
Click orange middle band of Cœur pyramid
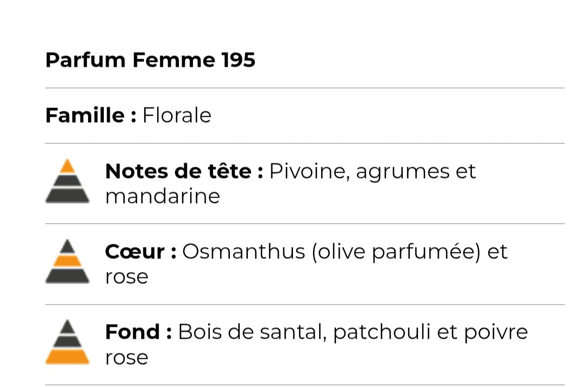tap(67, 261)
